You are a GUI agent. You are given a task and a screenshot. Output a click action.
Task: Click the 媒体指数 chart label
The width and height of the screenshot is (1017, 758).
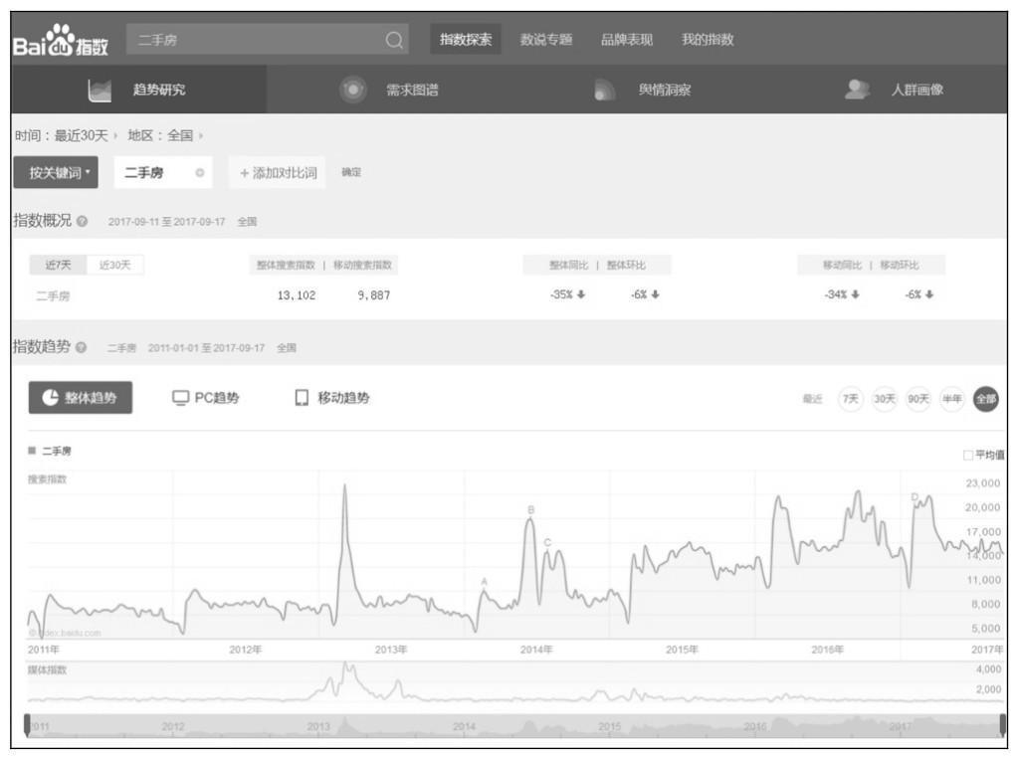point(47,669)
